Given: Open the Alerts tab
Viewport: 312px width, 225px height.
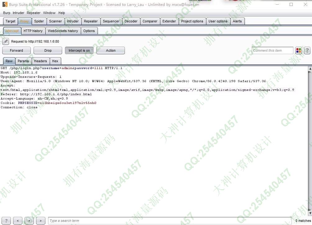Looking at the screenshot, I should point(237,21).
